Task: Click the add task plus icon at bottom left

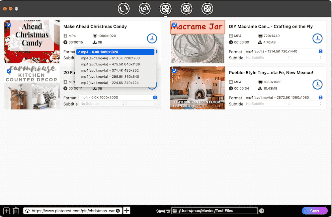Action: coord(7,211)
